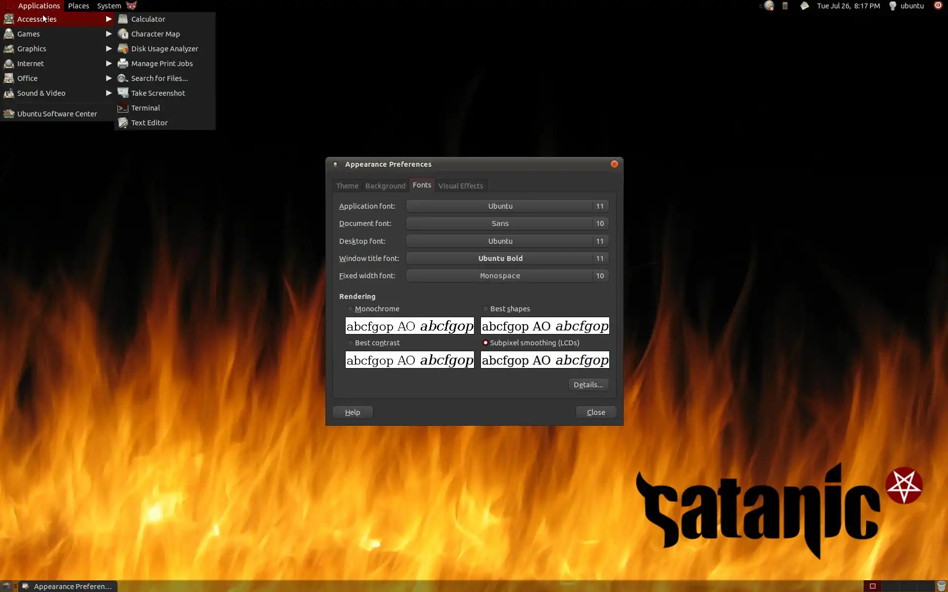Screen dimensions: 948x592
Task: Click the Details... button
Action: 588,385
